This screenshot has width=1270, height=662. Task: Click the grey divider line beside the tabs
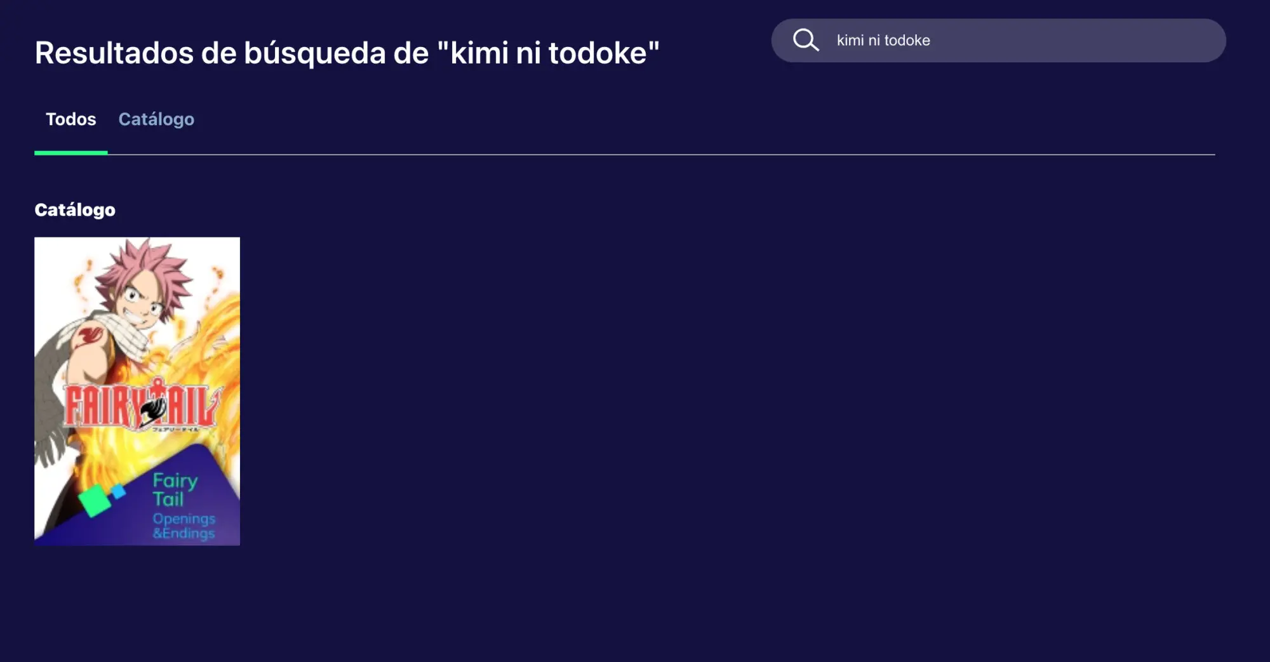[661, 154]
